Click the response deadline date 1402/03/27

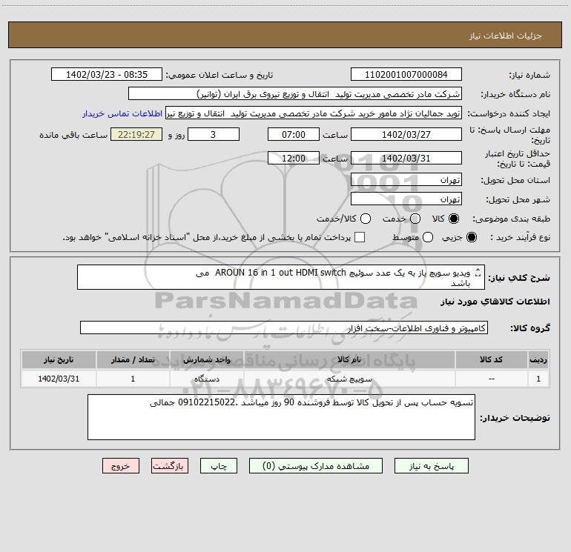[x=406, y=134]
